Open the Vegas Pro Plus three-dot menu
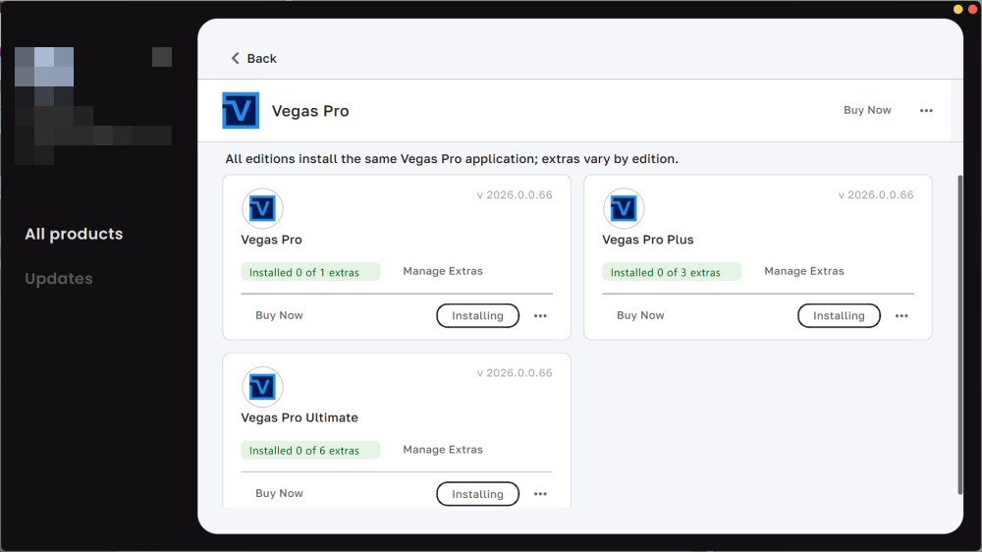The height and width of the screenshot is (552, 982). (901, 316)
